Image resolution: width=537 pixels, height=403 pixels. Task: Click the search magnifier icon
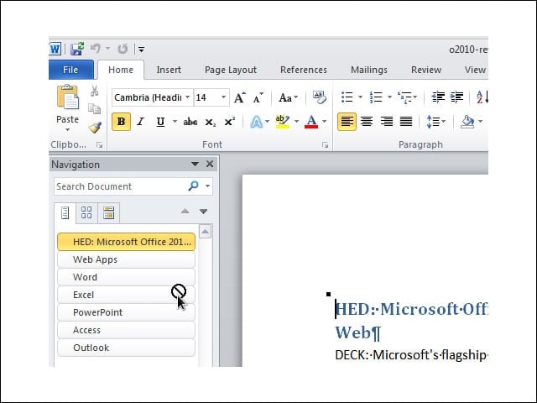pyautogui.click(x=194, y=186)
